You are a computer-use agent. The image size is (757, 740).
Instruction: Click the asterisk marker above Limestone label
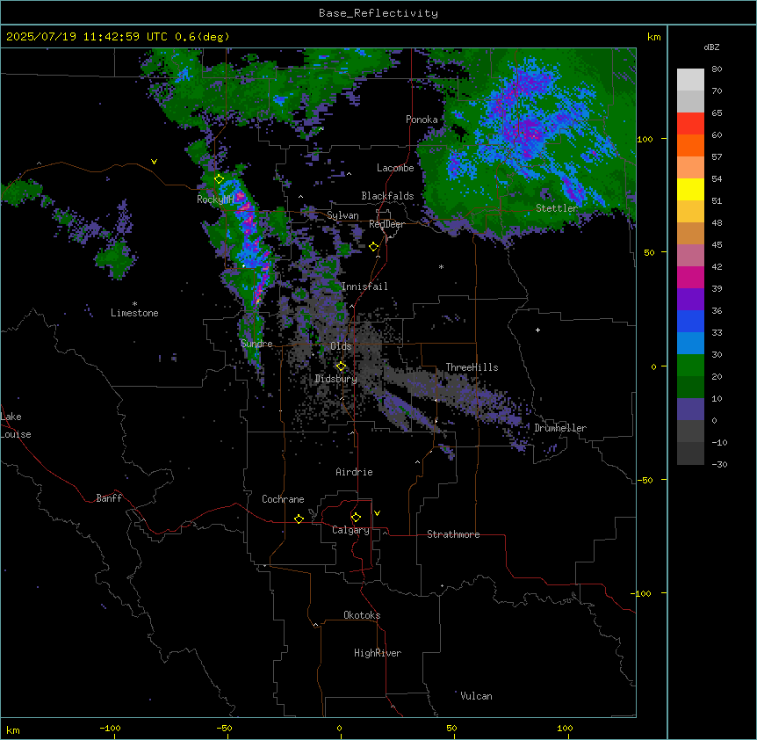[x=134, y=304]
